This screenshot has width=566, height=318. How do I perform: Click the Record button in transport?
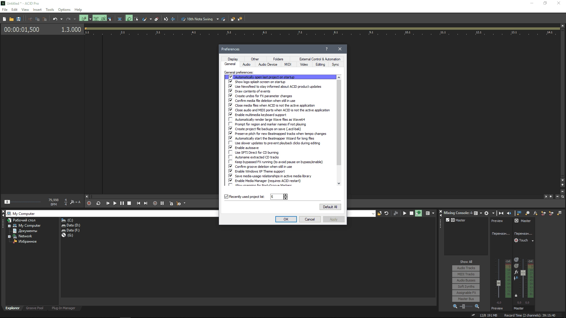coord(89,203)
